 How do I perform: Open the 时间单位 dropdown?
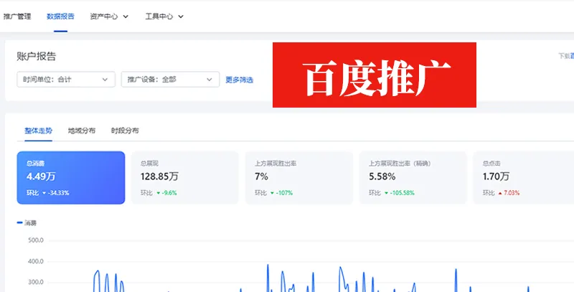point(66,80)
